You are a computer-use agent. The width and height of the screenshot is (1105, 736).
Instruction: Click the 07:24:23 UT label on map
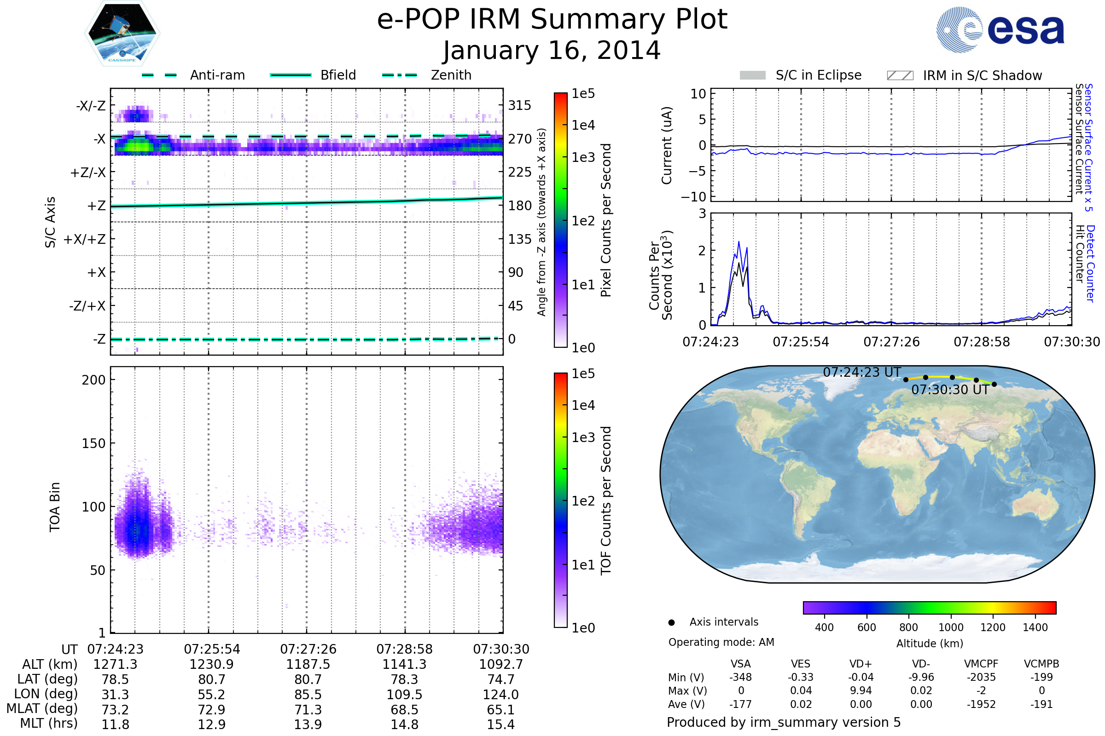click(861, 372)
